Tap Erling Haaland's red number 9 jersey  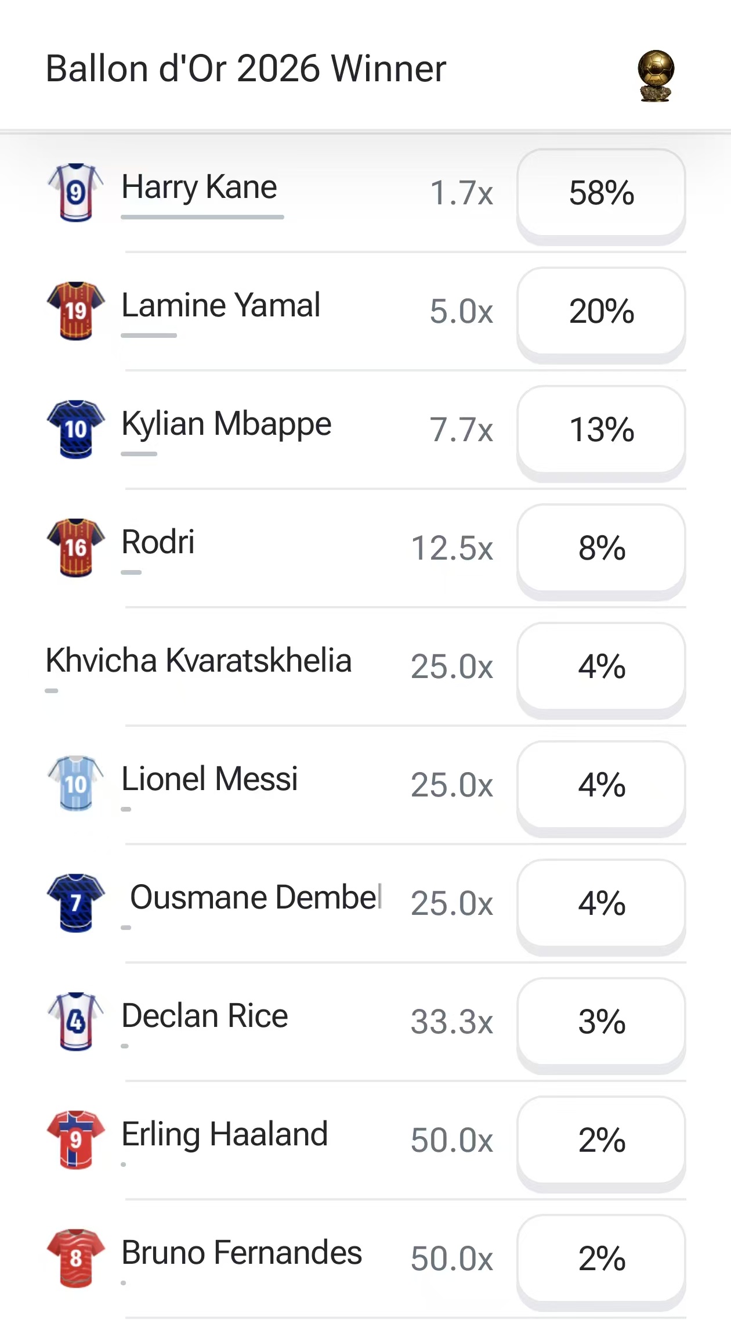(x=75, y=1140)
